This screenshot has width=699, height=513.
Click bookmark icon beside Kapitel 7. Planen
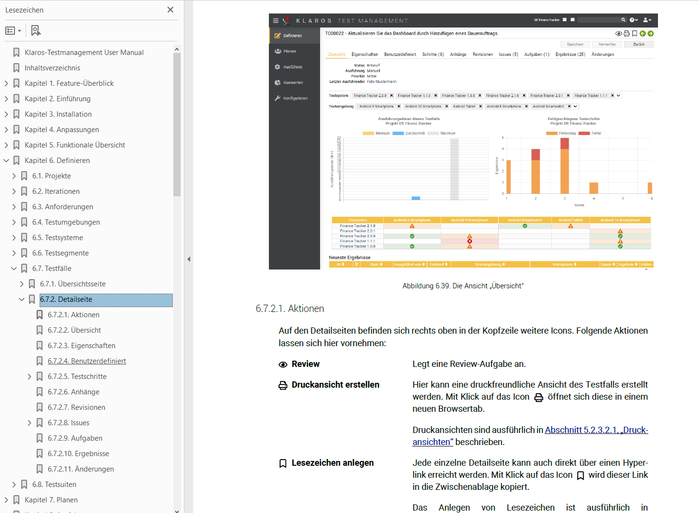click(16, 500)
